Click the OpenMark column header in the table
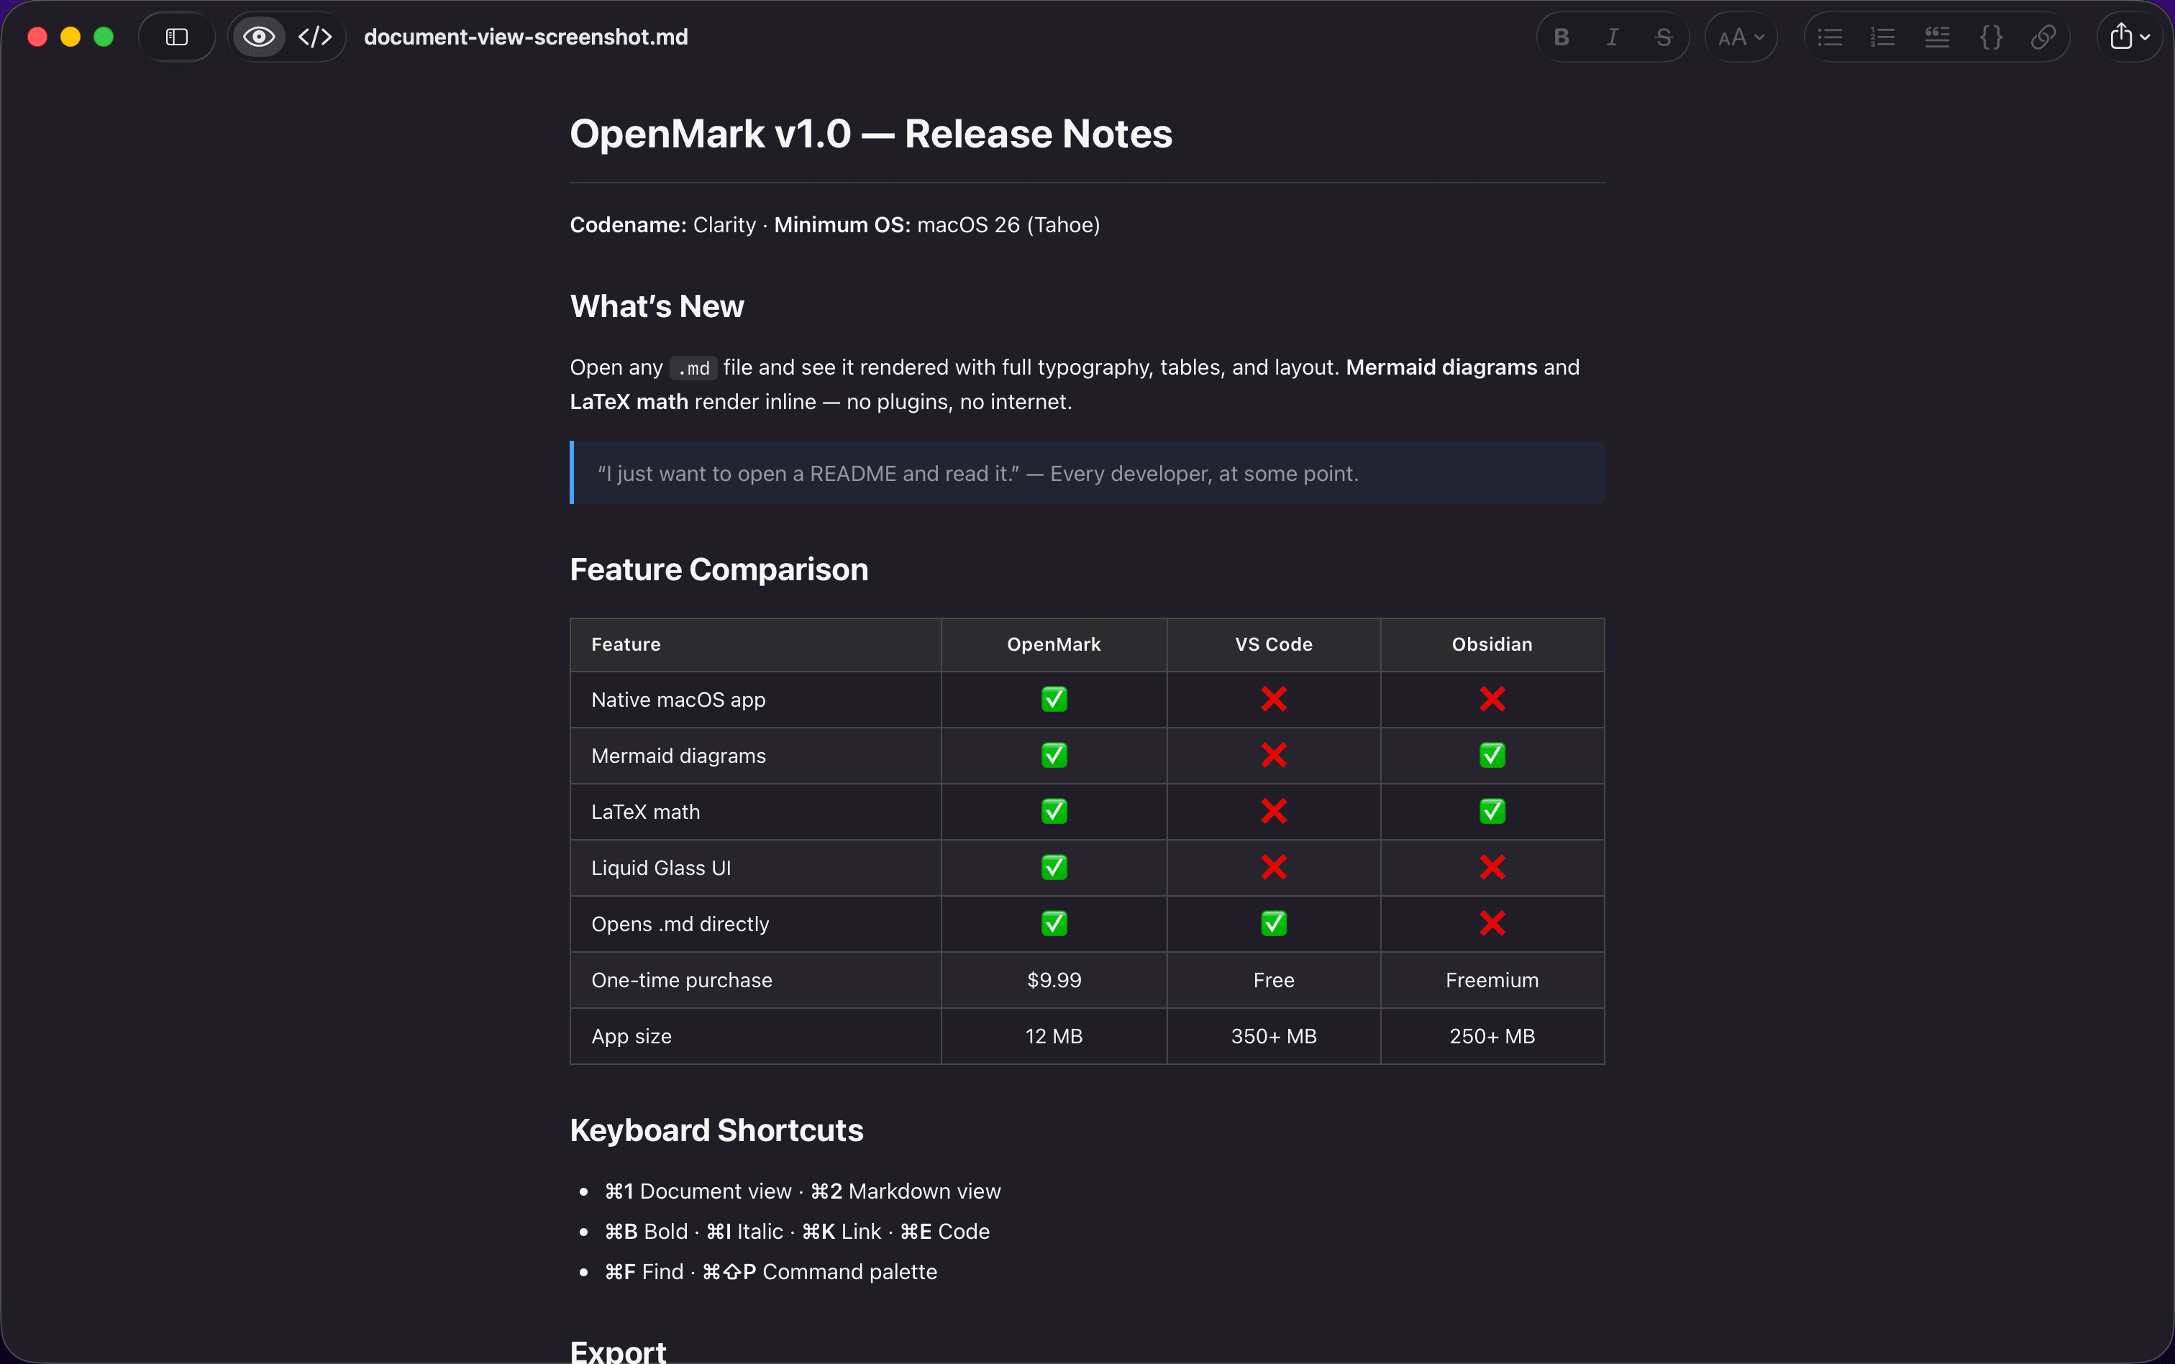 click(x=1053, y=644)
